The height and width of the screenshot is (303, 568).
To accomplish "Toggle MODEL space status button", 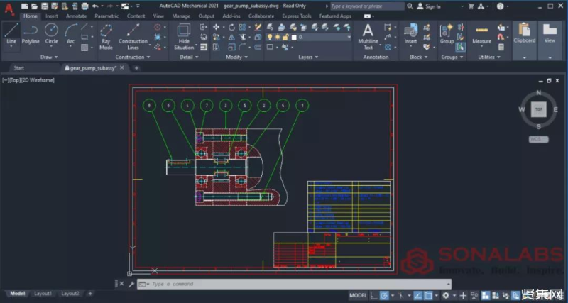I will (358, 295).
